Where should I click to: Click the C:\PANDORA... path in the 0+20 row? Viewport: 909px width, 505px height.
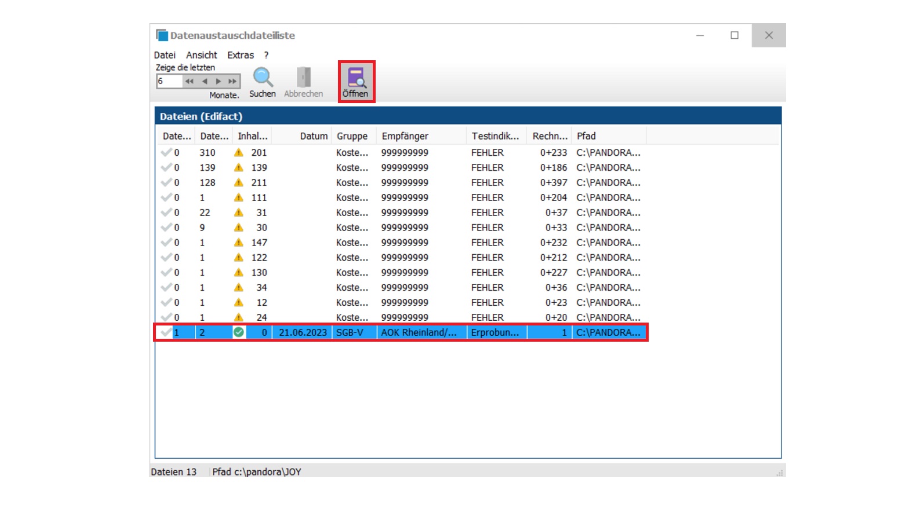(608, 318)
